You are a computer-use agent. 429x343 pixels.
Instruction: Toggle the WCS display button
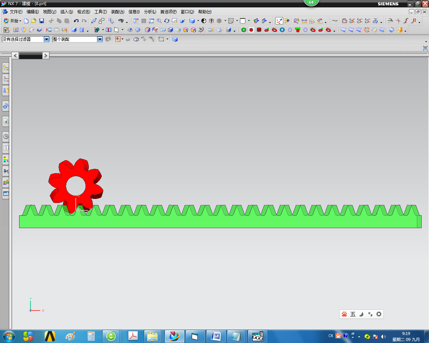point(279,21)
